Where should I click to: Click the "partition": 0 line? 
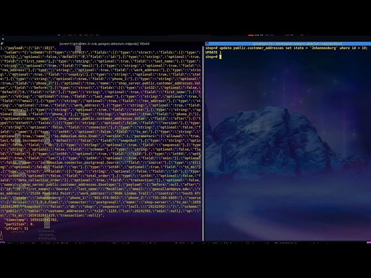coord(19,224)
